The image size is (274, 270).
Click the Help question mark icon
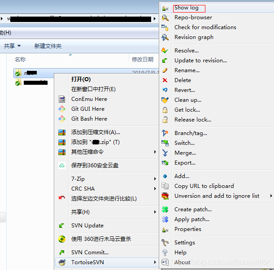pos(165,253)
